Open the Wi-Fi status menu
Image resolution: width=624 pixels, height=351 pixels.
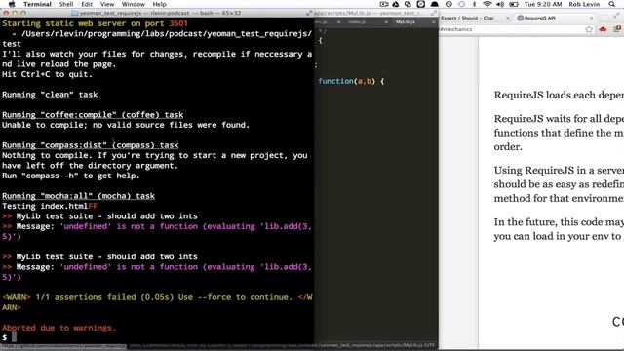tap(487, 4)
